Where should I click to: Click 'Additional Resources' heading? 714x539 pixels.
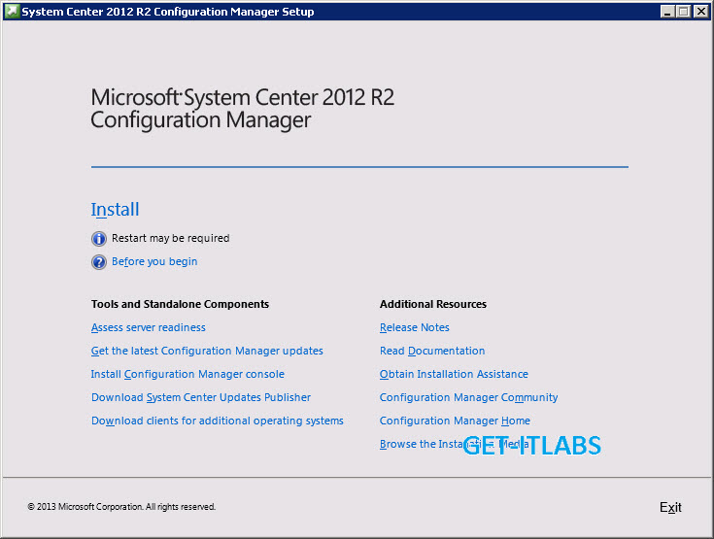click(x=433, y=304)
